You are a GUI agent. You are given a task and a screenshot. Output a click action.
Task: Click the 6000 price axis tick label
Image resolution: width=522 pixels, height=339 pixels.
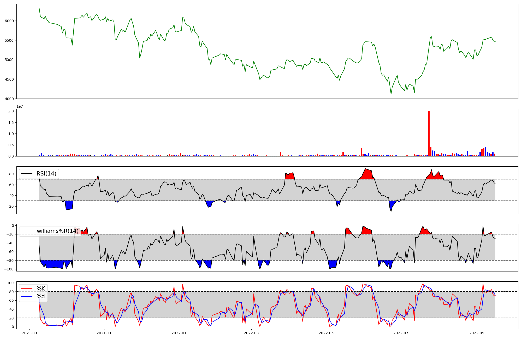(9, 21)
